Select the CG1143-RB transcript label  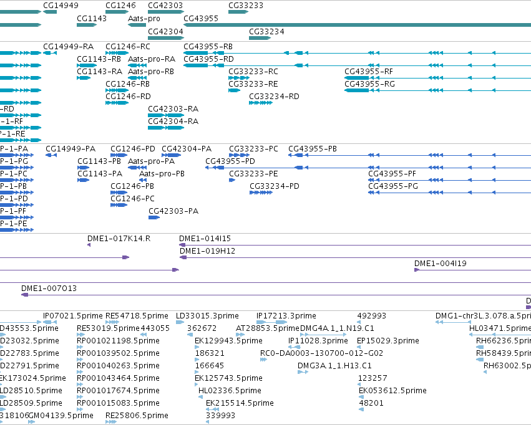pyautogui.click(x=99, y=59)
